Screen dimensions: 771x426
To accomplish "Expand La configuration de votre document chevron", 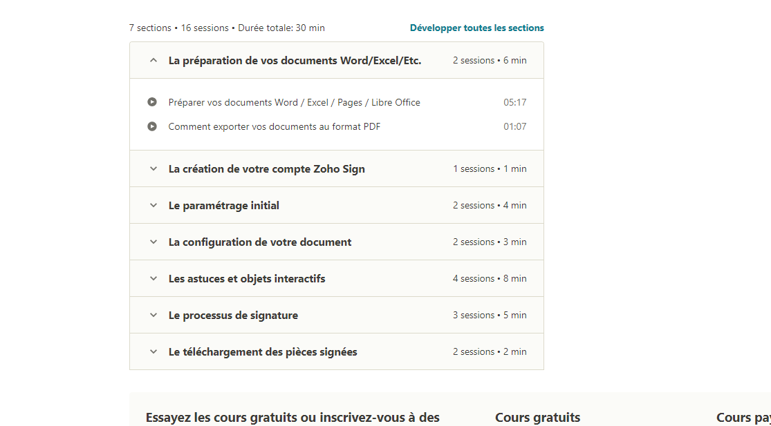I will point(154,242).
